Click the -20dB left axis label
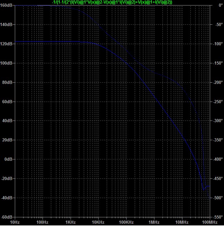This screenshot has height=226, width=224. click(x=7, y=178)
